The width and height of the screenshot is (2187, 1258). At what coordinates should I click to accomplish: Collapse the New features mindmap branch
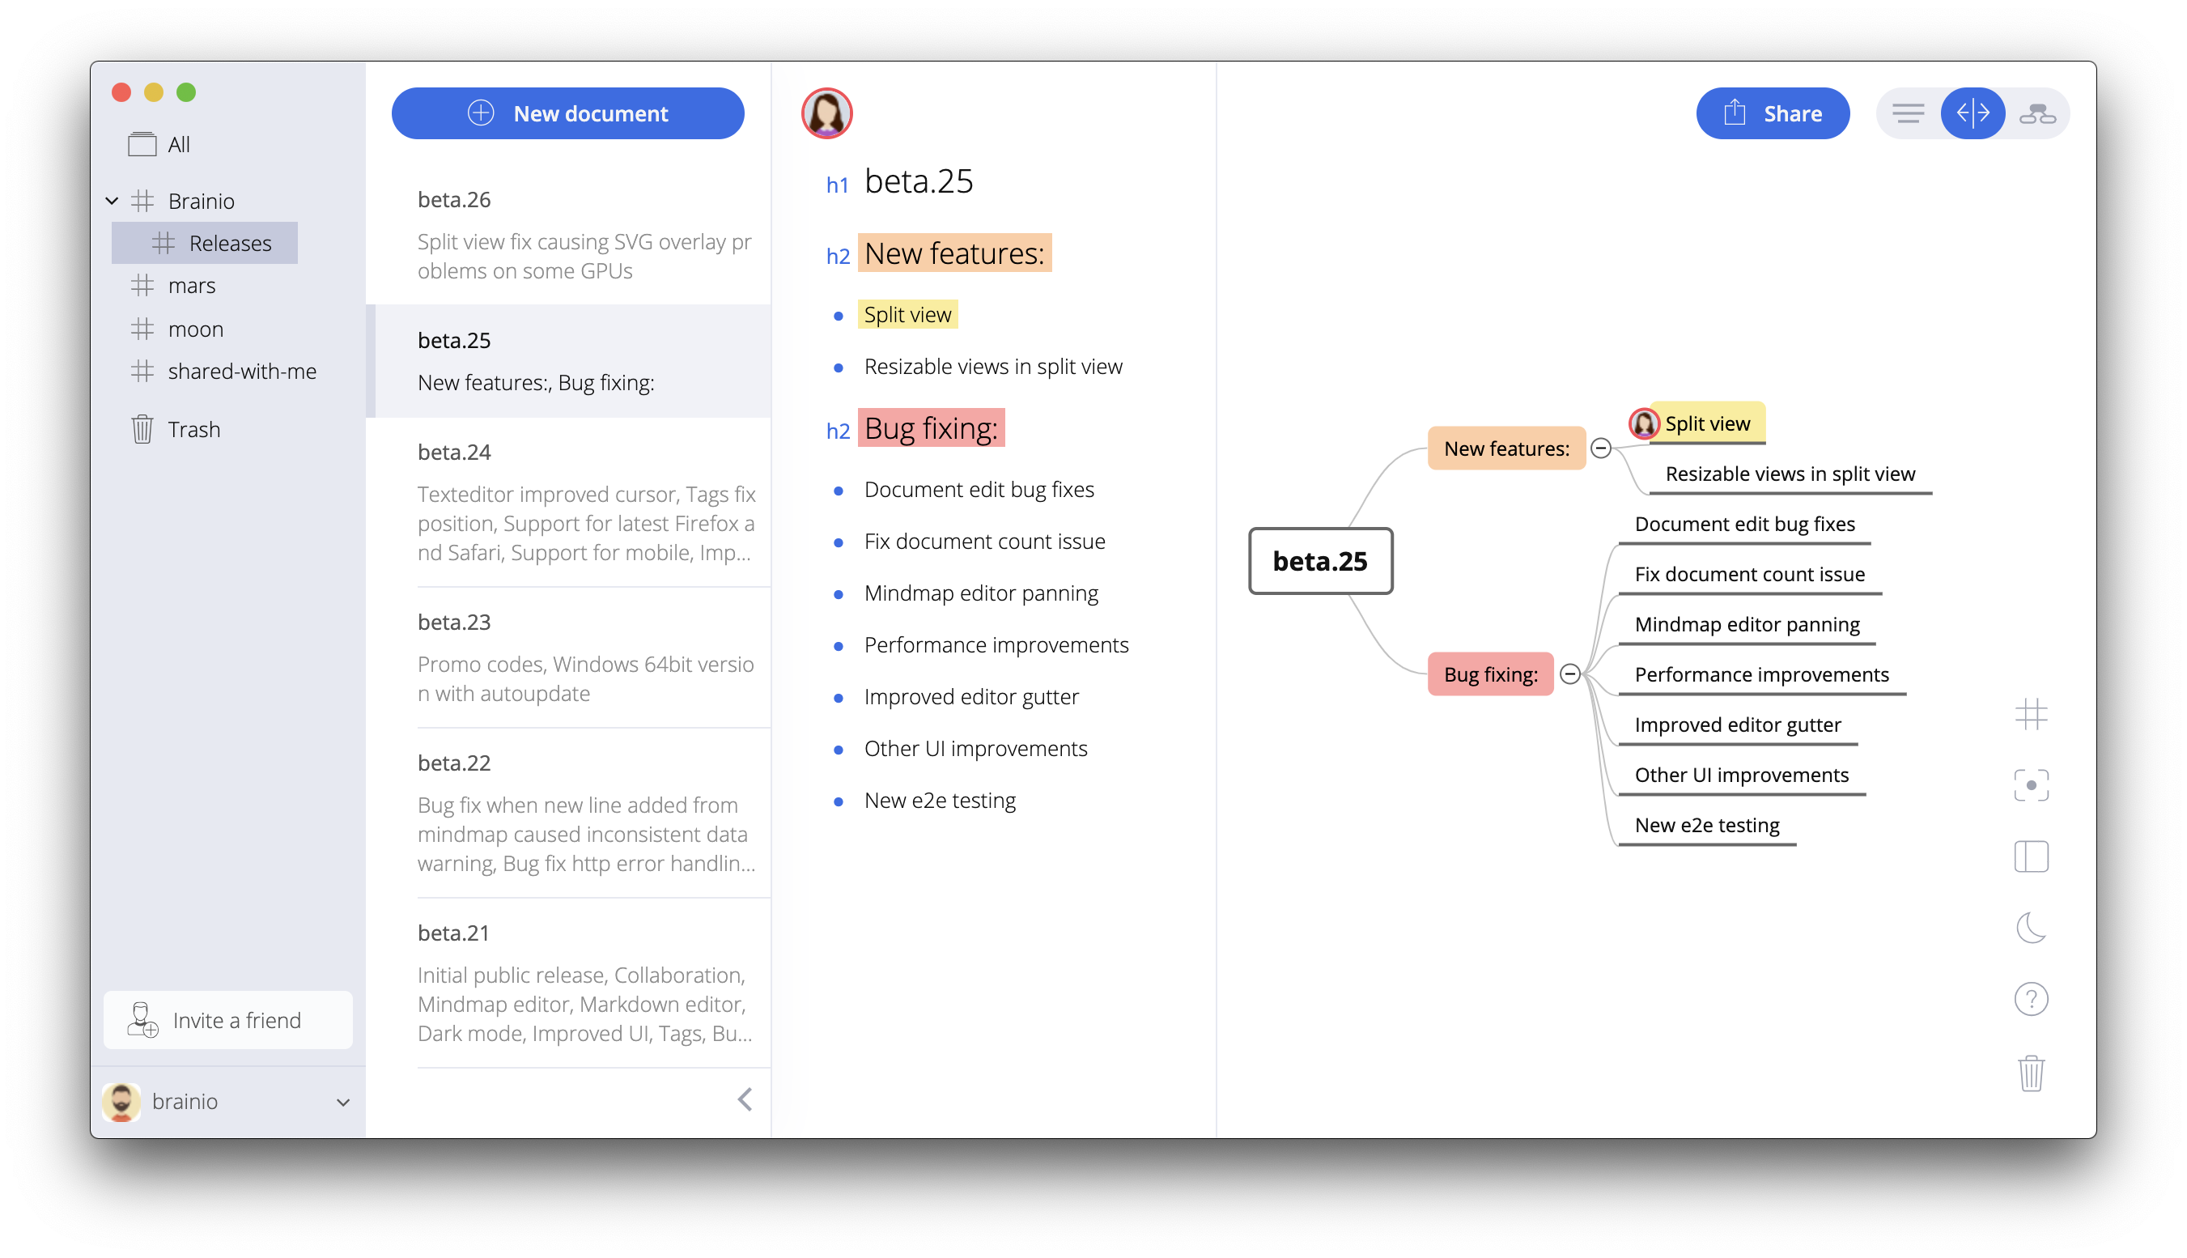tap(1600, 448)
